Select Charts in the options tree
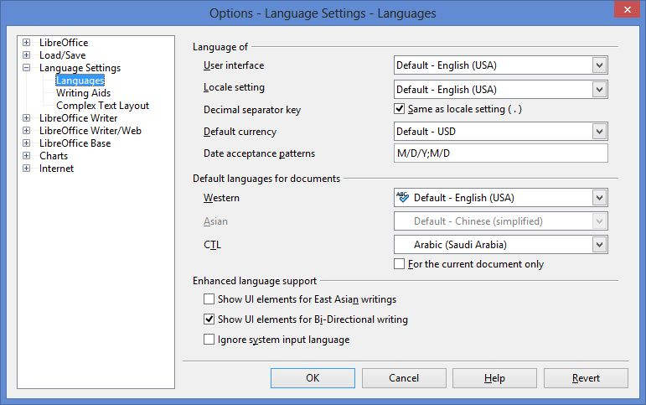Viewport: 646px width, 405px height. pyautogui.click(x=54, y=156)
